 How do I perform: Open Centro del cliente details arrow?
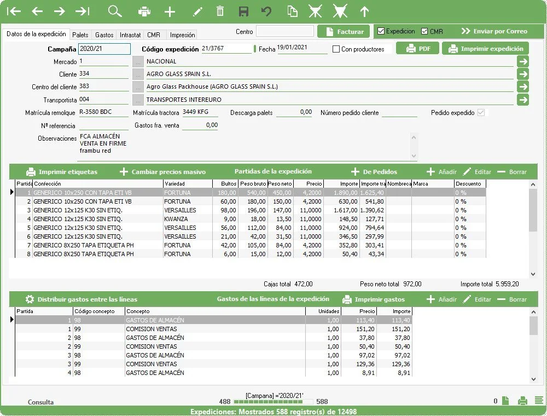[523, 86]
